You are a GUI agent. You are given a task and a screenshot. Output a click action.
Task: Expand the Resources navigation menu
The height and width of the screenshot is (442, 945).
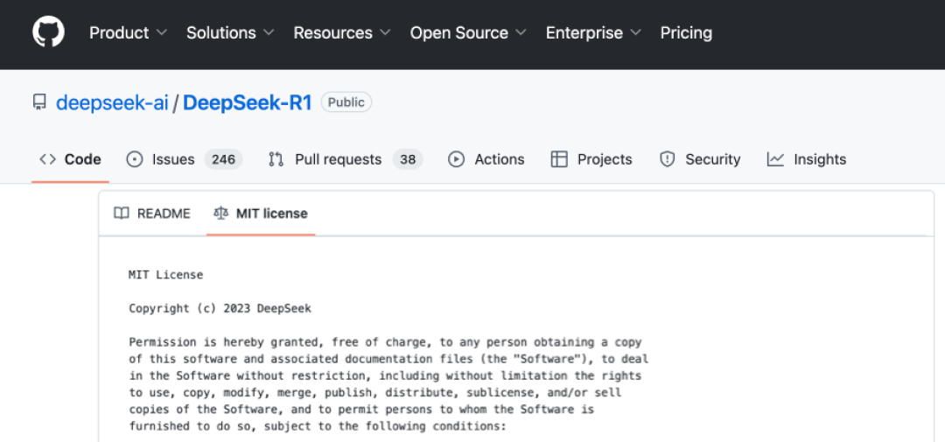342,32
